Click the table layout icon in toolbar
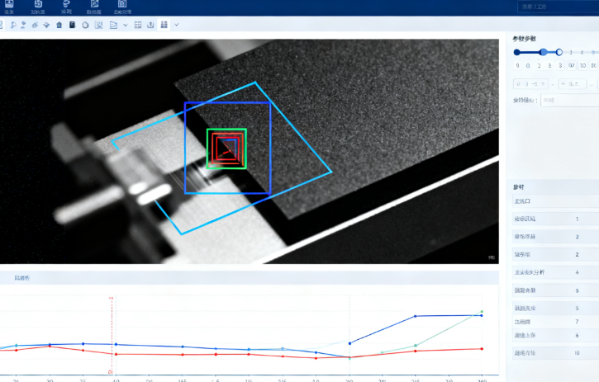599x382 pixels. [138, 25]
